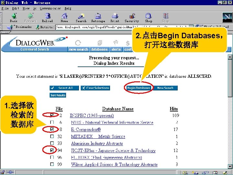The image size is (233, 175).
Task: Open the View menu
Action: 26,8
